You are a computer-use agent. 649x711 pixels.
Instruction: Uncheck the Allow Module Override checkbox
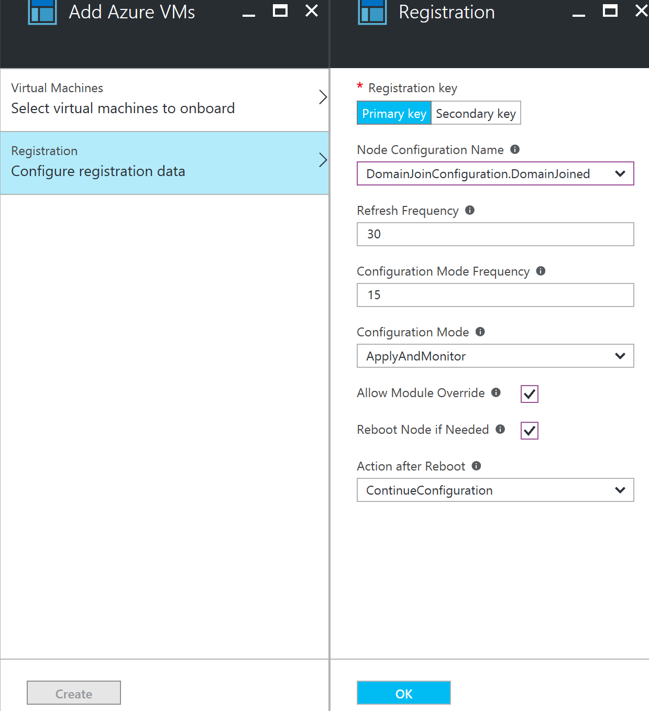529,394
